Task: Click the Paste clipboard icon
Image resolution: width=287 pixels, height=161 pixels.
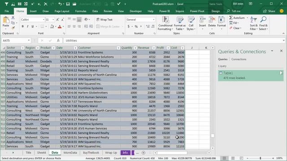Action: click(x=6, y=20)
